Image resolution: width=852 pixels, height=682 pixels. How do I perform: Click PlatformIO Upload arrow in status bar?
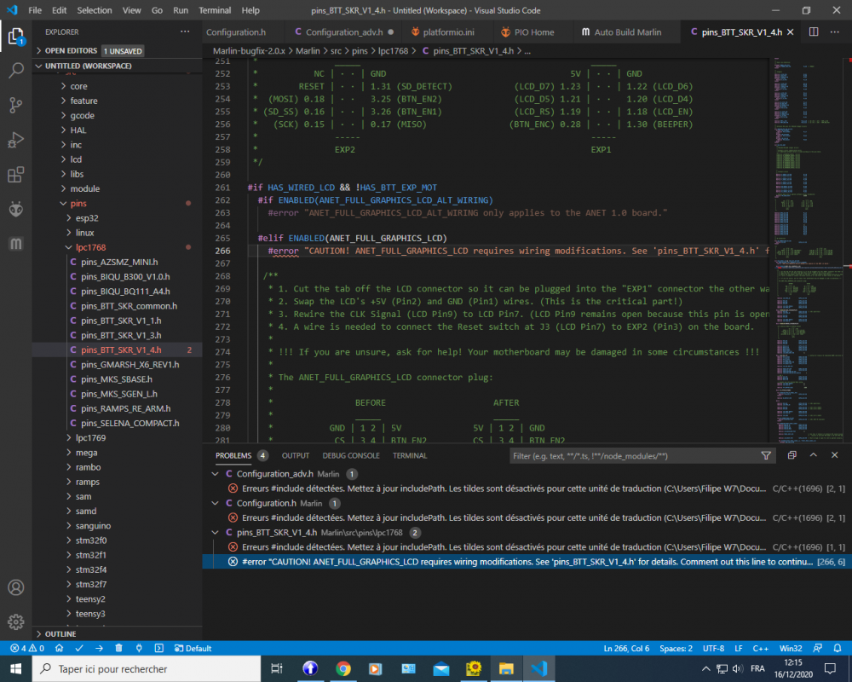click(x=99, y=648)
